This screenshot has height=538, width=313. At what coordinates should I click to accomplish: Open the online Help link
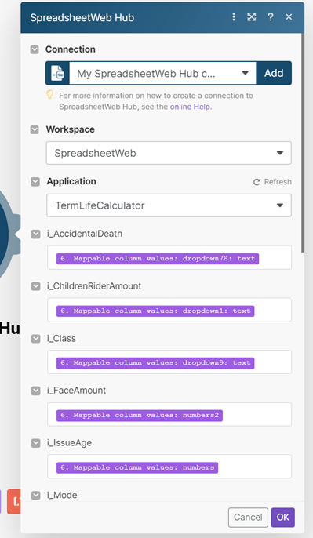190,107
